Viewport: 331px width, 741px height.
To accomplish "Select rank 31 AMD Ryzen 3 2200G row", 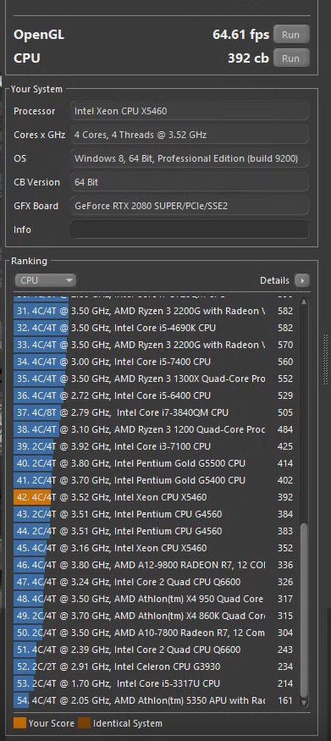I will pos(154,311).
